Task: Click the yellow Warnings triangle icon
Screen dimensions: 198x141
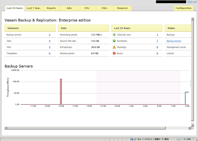Action: 114,47
